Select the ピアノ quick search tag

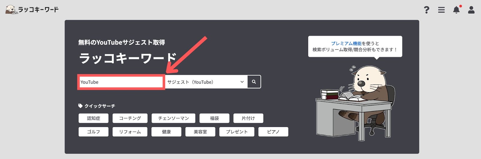273,132
